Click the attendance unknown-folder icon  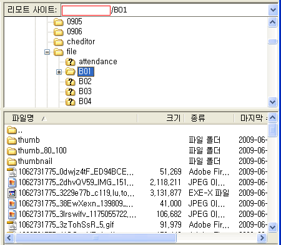pos(71,62)
